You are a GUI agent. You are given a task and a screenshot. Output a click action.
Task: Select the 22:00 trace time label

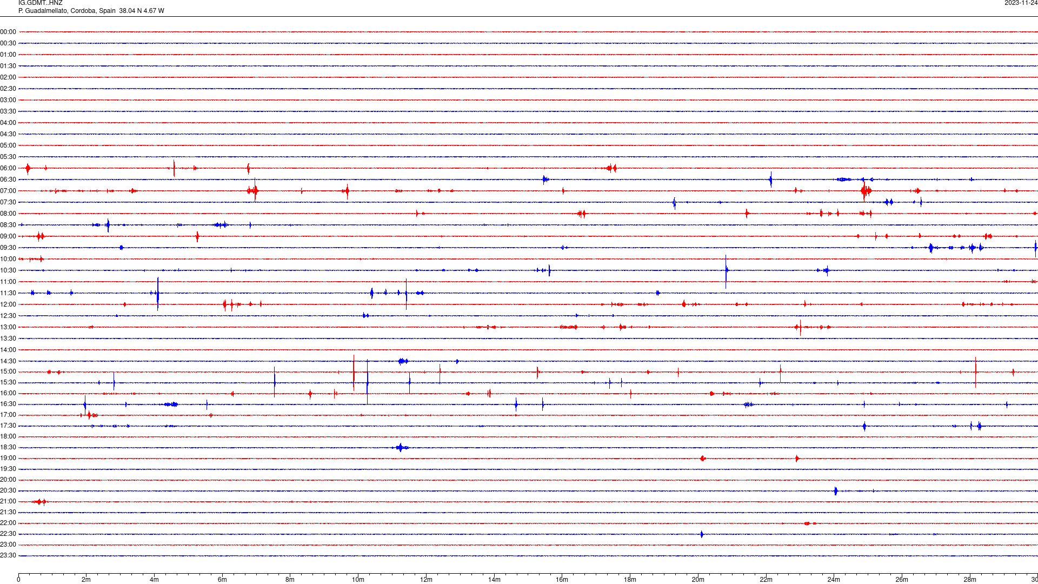pos(8,523)
